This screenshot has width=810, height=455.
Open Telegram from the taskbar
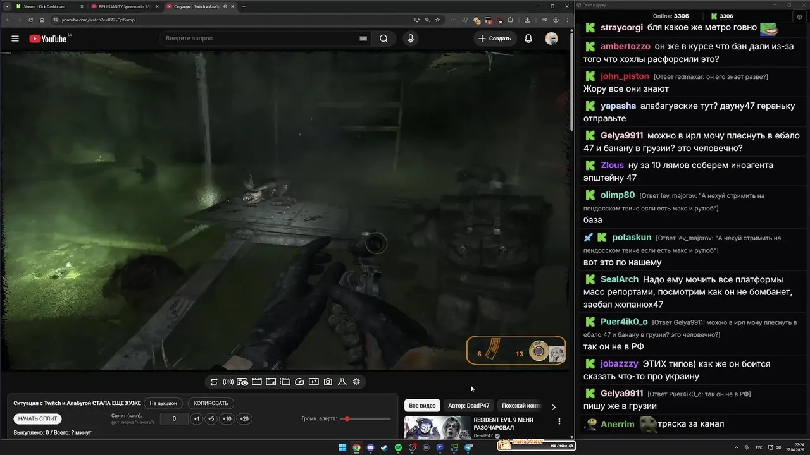[469, 447]
